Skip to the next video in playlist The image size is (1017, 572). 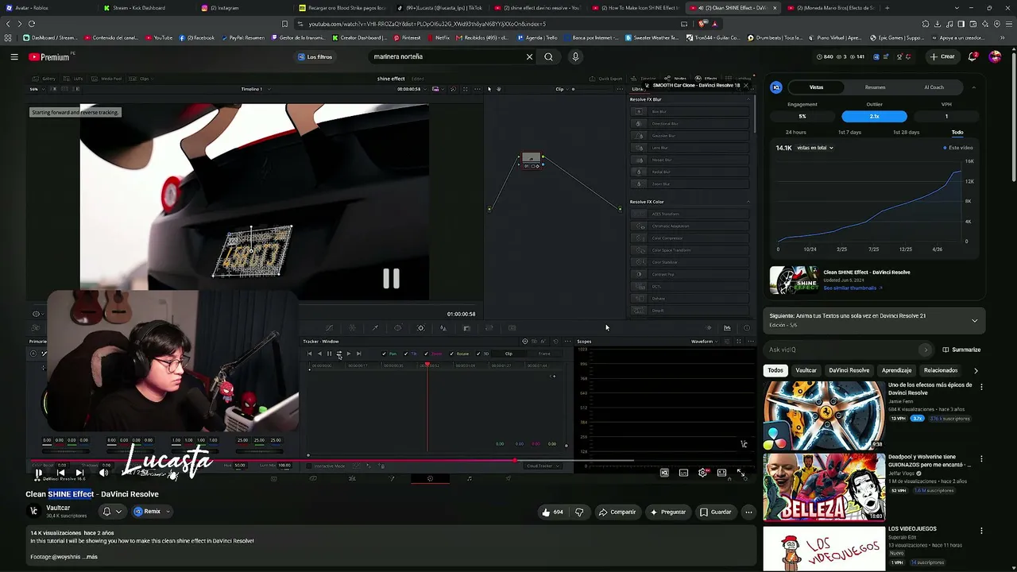pos(79,473)
